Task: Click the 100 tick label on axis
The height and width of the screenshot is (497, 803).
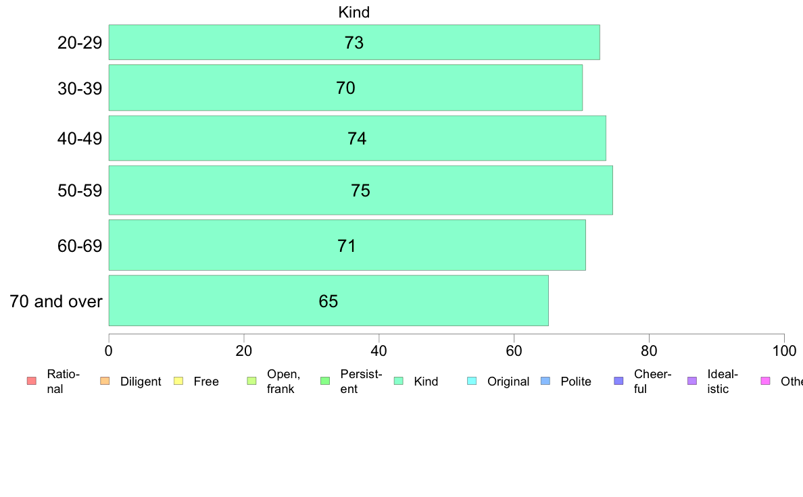Action: click(x=784, y=351)
